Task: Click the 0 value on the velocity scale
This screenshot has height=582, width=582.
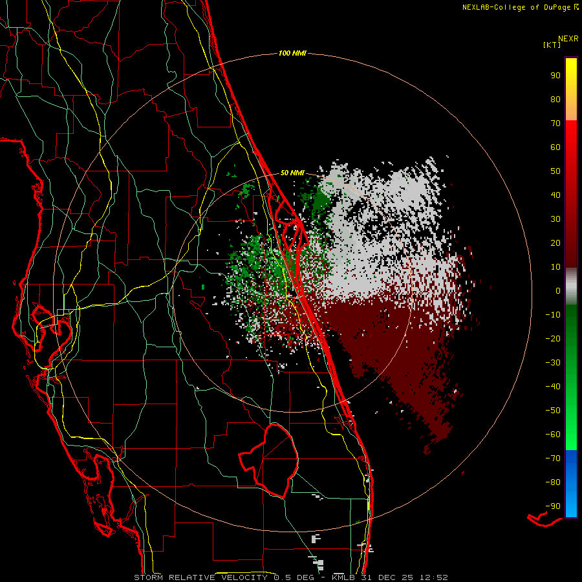Action: [x=558, y=290]
